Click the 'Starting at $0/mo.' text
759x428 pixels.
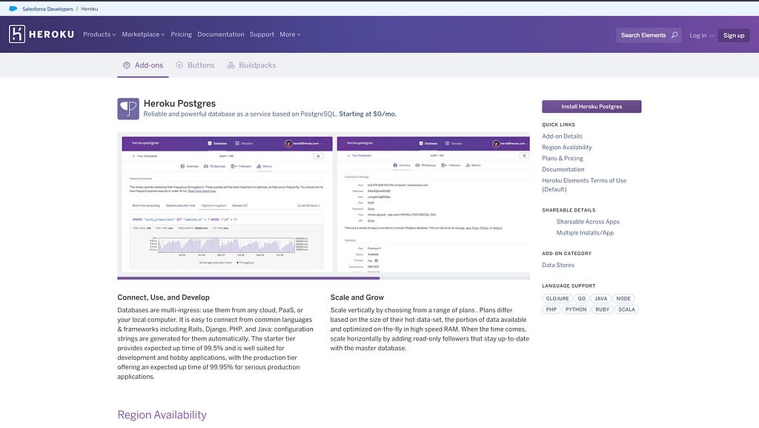pos(368,114)
